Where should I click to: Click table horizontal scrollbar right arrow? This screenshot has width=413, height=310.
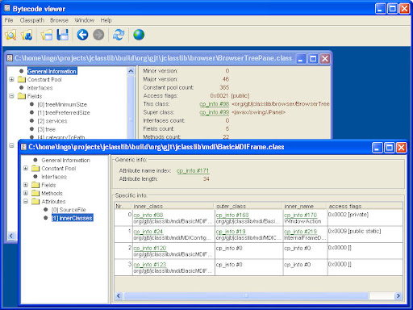(398, 295)
